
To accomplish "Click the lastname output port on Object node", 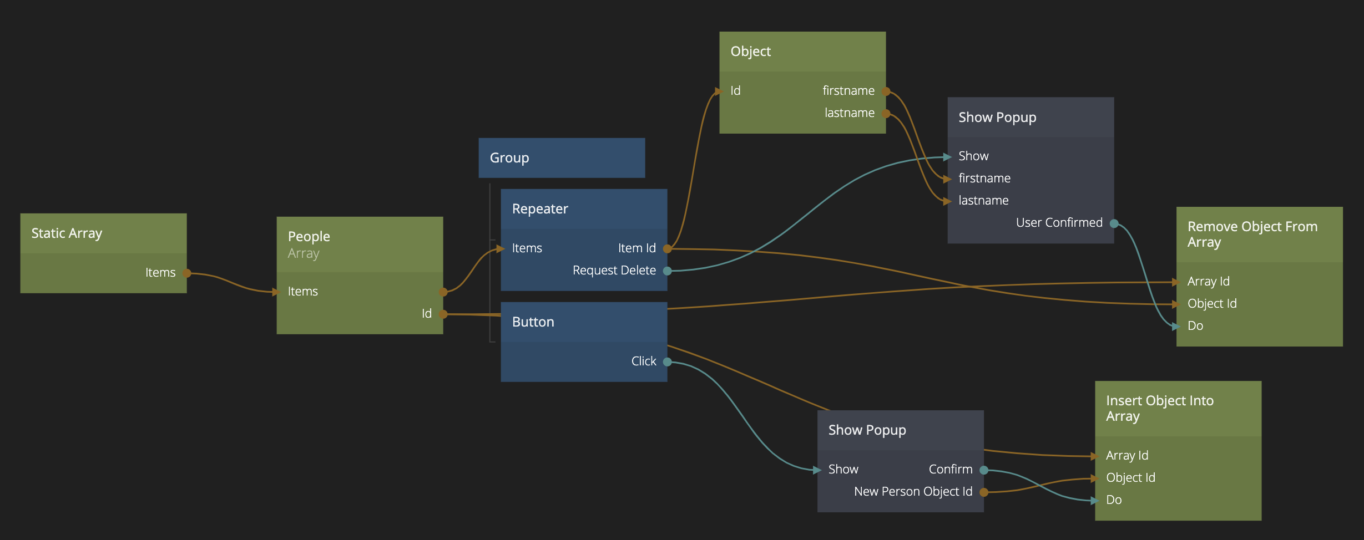I will pos(886,114).
